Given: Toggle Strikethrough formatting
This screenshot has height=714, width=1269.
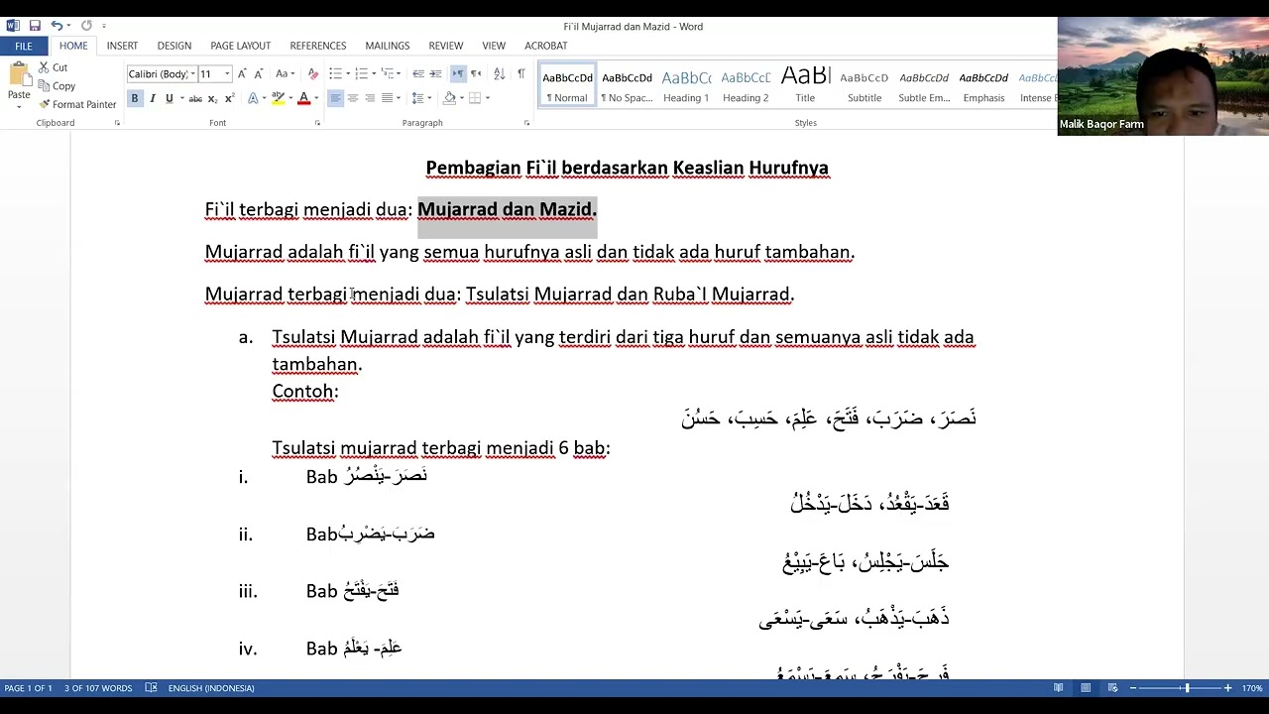Looking at the screenshot, I should tap(195, 98).
